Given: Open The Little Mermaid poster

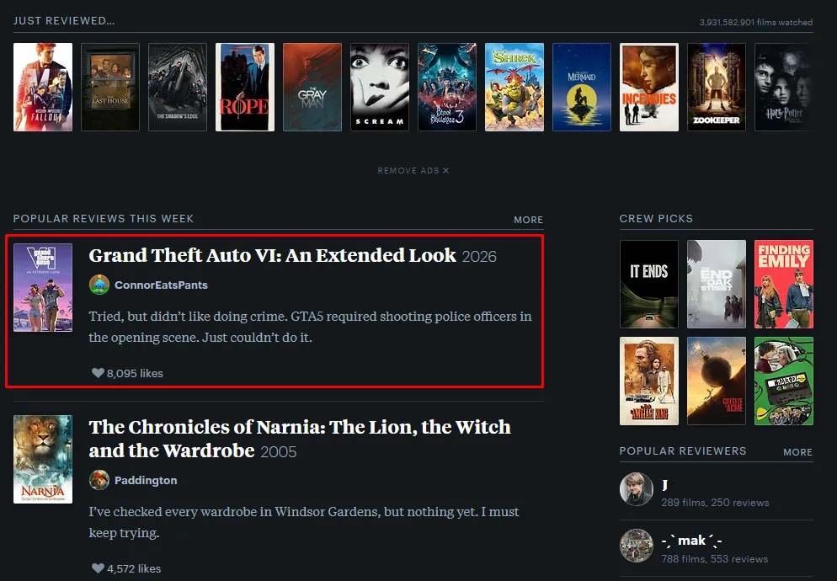Looking at the screenshot, I should pyautogui.click(x=582, y=87).
